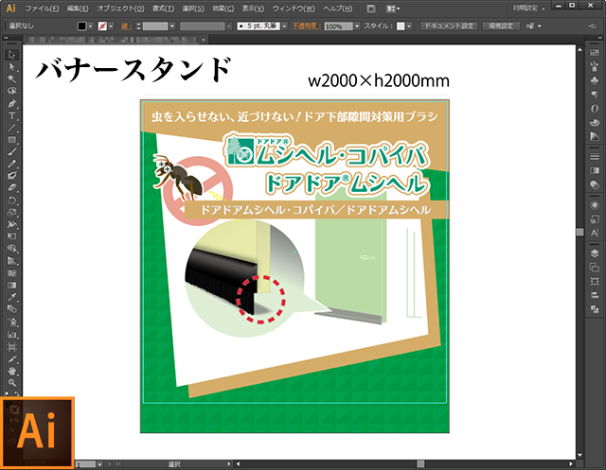
Task: Select the Rectangle tool
Action: tap(12, 140)
